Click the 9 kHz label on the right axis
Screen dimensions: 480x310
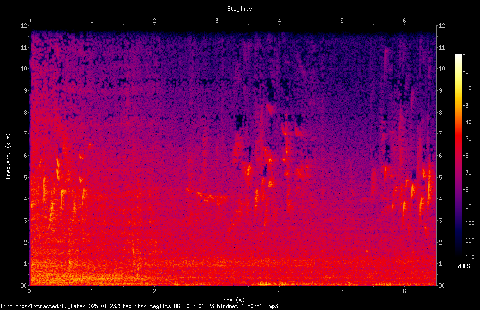coord(440,91)
